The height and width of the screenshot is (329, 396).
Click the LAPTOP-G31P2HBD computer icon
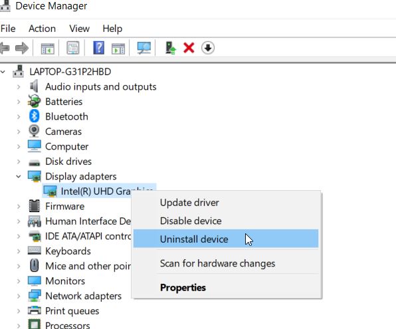pos(18,72)
